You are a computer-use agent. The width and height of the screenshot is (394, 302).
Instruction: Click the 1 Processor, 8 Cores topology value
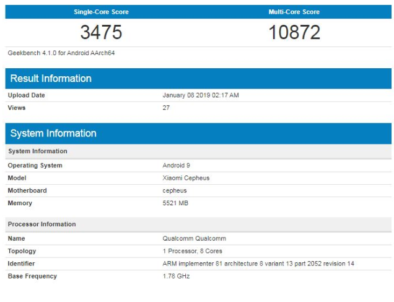192,251
